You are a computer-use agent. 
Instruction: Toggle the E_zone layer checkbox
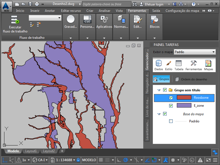coord(171,106)
